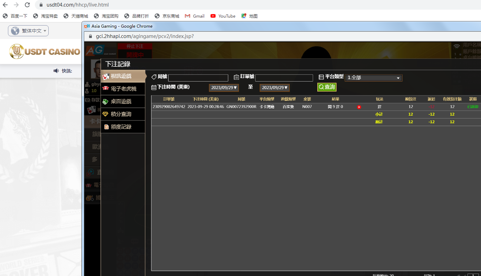This screenshot has height=276, width=481.
Task: Click the database icon beside 平台類型
Action: pos(321,77)
